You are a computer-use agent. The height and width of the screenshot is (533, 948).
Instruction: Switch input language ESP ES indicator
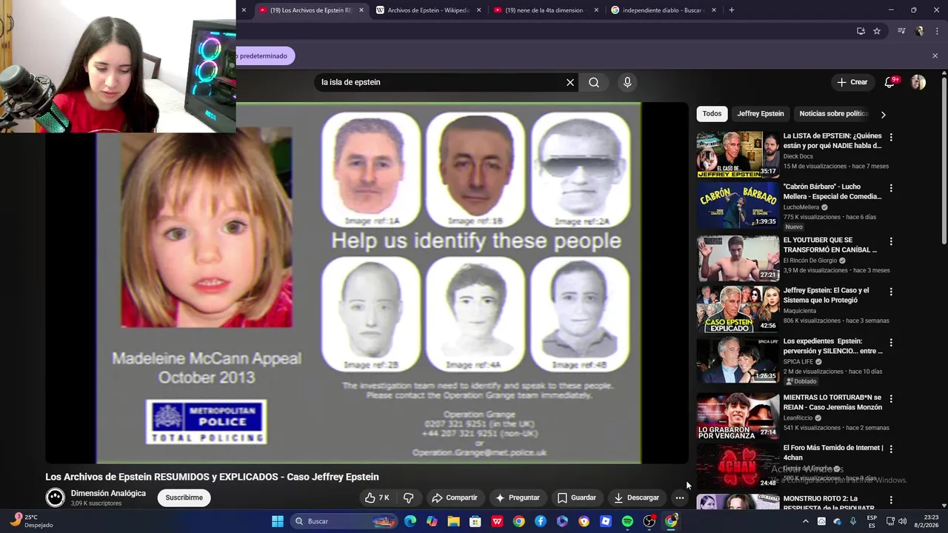pyautogui.click(x=872, y=521)
